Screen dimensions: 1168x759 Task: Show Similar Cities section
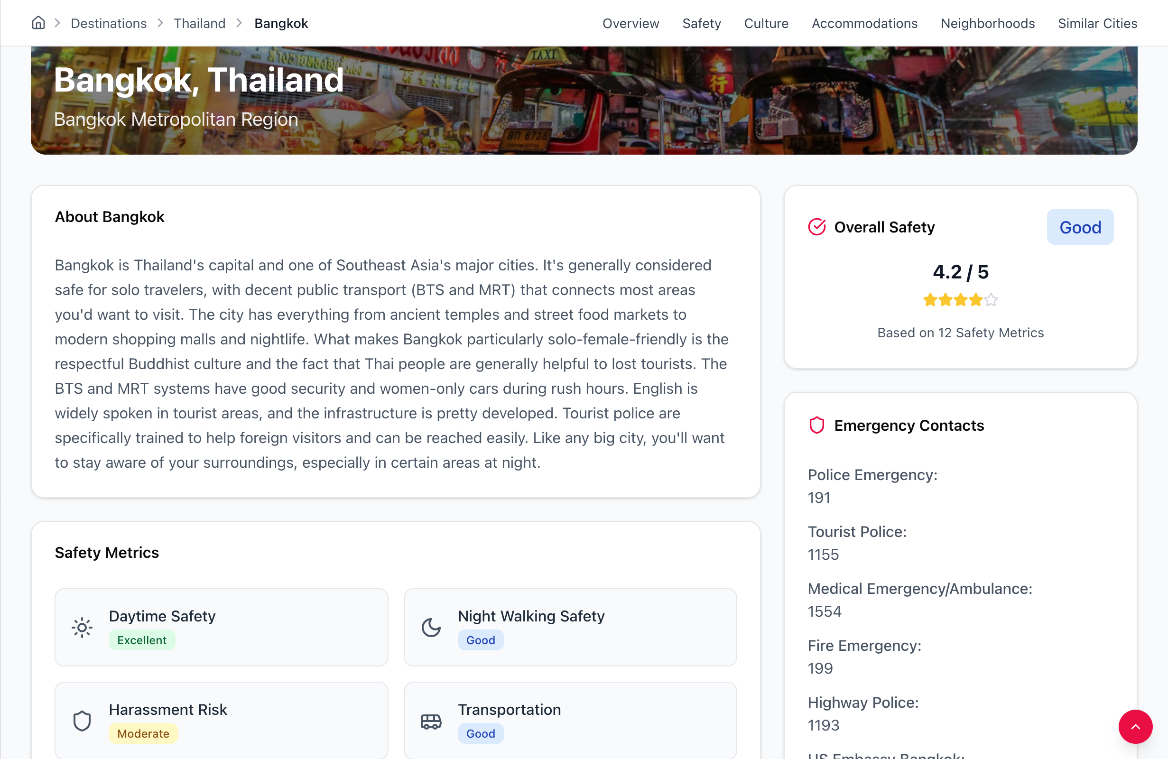click(x=1097, y=23)
